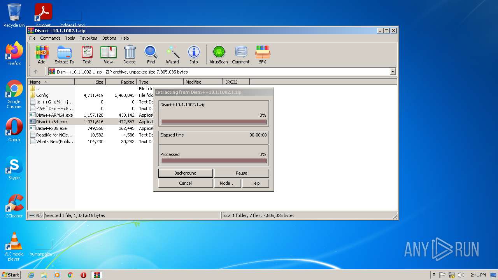Click the Add toolbar icon

42,55
